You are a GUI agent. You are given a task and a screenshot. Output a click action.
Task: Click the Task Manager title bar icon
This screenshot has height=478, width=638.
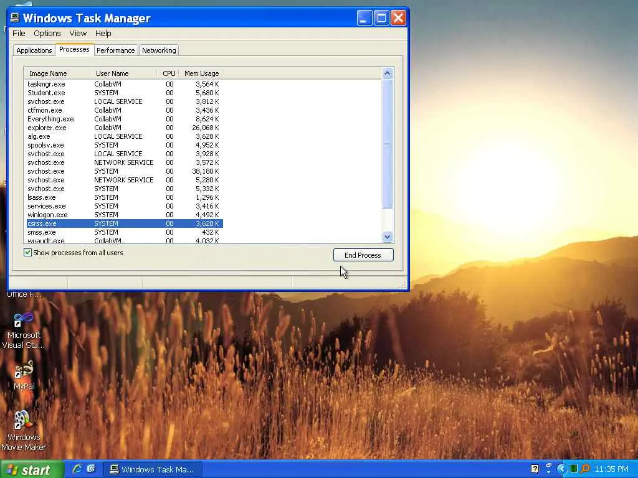15,17
